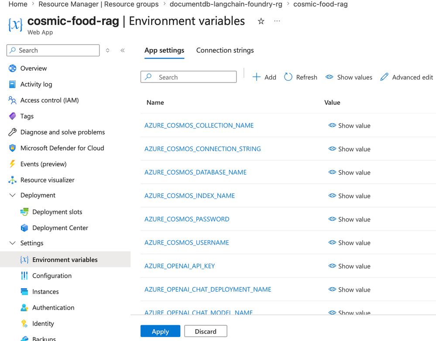This screenshot has width=436, height=341.
Task: Collapse the Settings section chevron
Action: [x=12, y=243]
